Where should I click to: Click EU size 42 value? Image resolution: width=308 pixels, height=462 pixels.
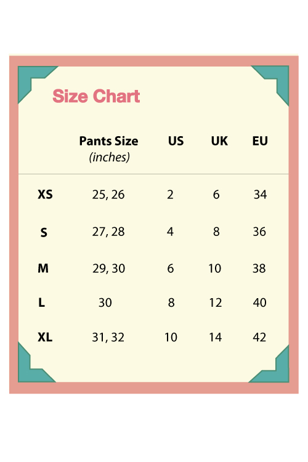pyautogui.click(x=259, y=338)
